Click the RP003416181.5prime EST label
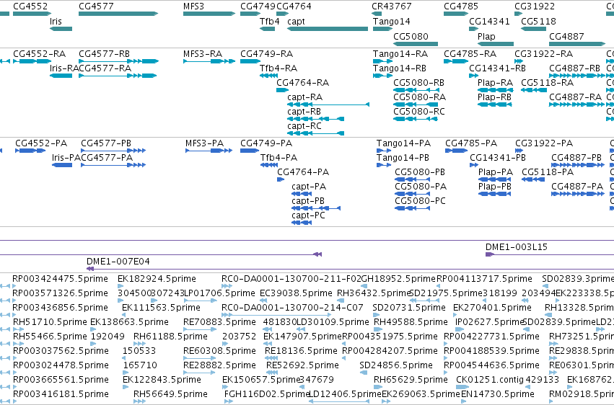Screen dimensions: 614x405 click(61, 394)
